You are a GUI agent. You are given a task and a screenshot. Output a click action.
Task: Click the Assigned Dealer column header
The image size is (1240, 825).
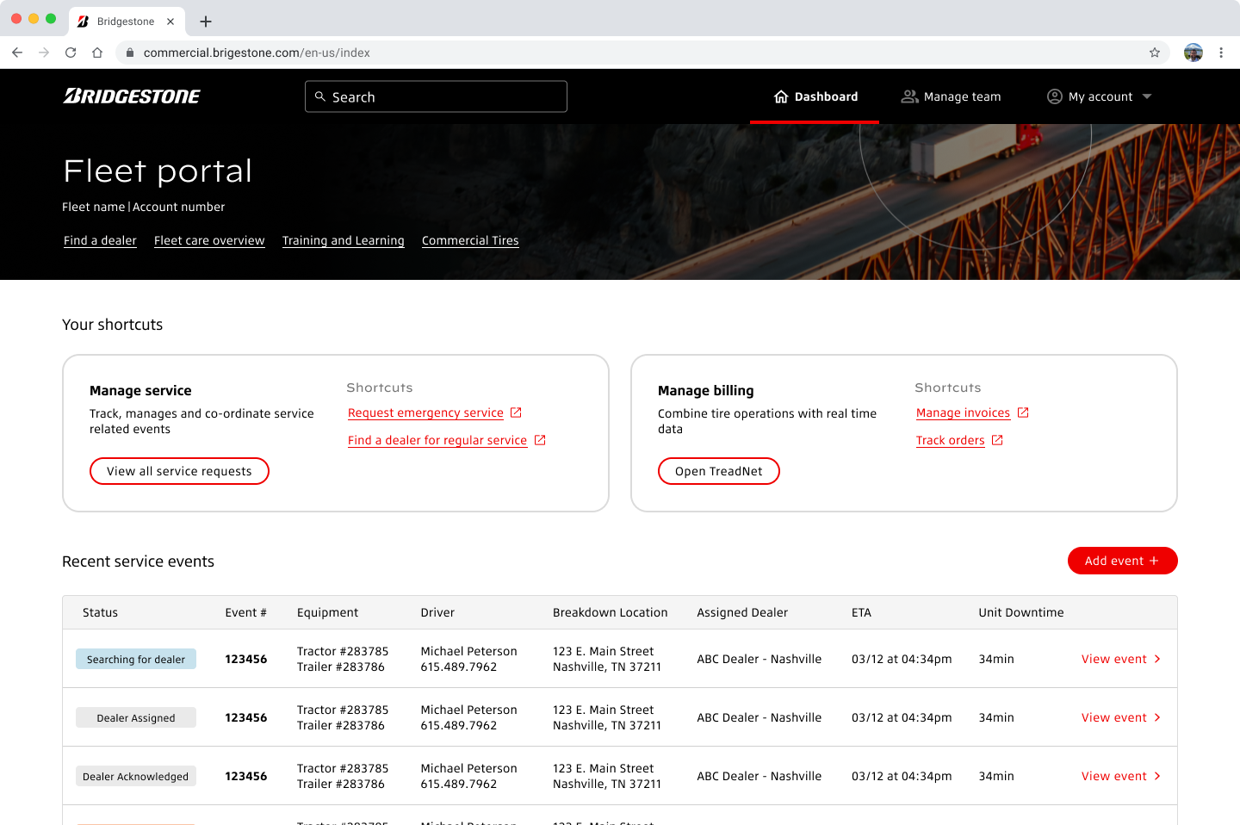[x=742, y=612]
